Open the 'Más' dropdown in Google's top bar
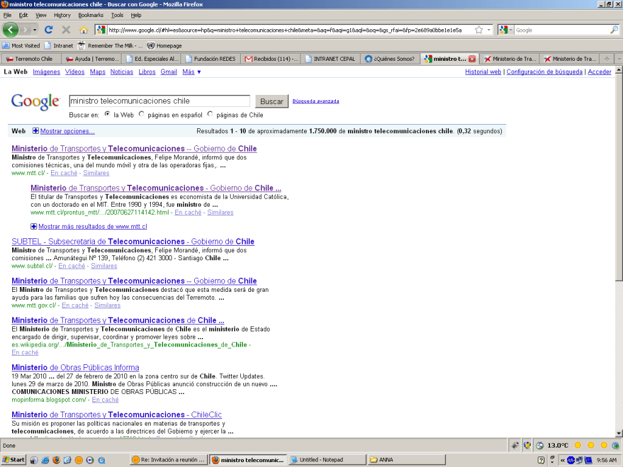Image resolution: width=623 pixels, height=467 pixels. click(x=192, y=72)
